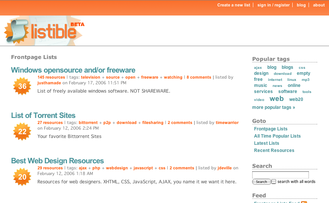Image resolution: width=329 pixels, height=203 pixels.
Task: Select the mp3 popular tag
Action: 306,80
